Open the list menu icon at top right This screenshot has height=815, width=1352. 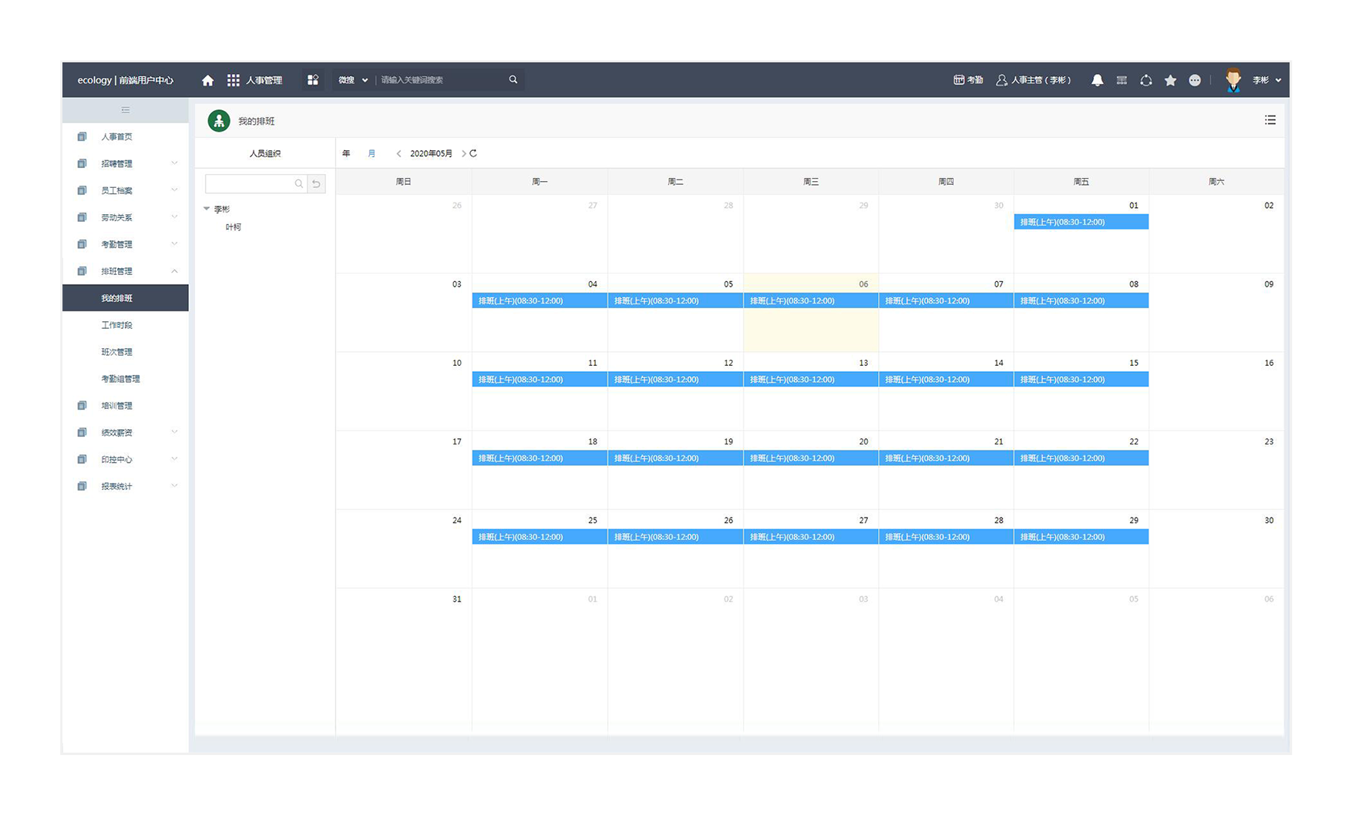pyautogui.click(x=1270, y=120)
